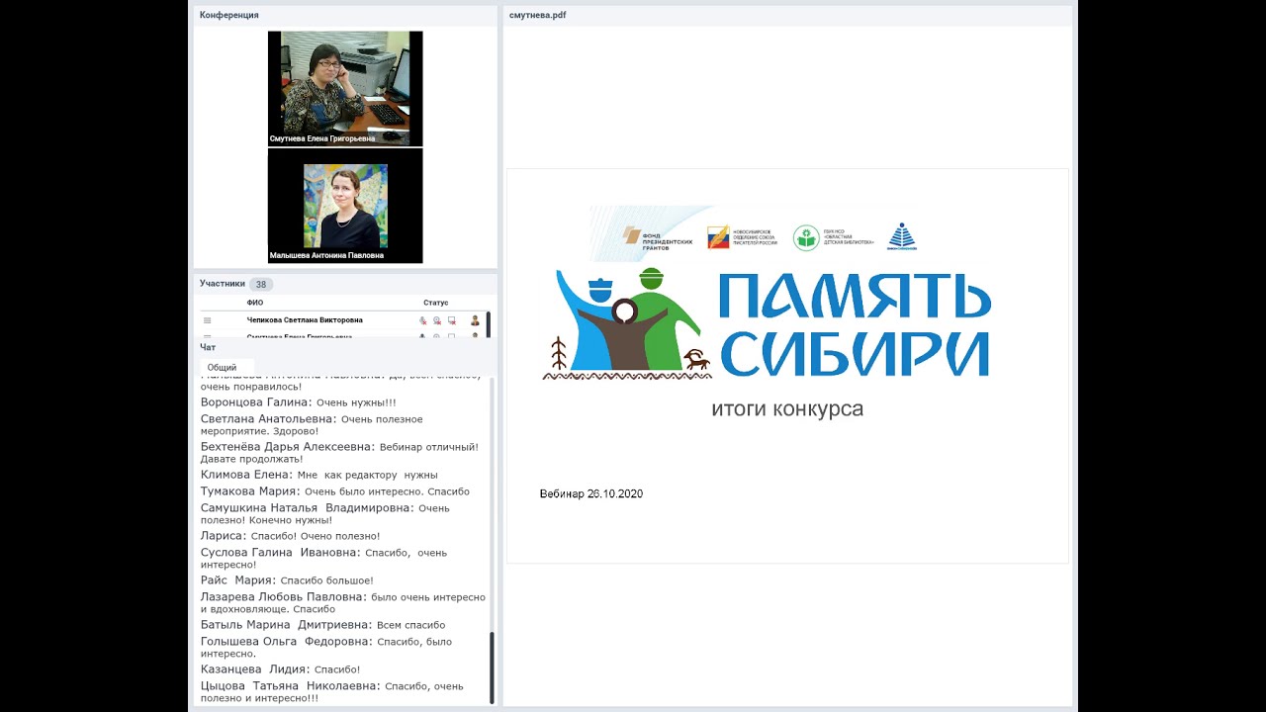Click the blue tree publisher logo

click(902, 237)
